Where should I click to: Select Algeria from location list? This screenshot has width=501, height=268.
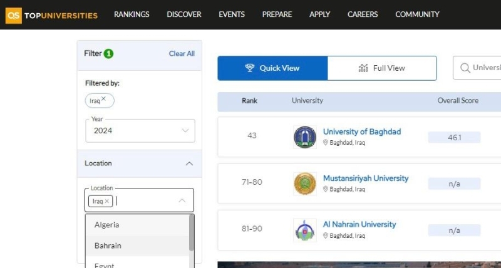(138, 225)
